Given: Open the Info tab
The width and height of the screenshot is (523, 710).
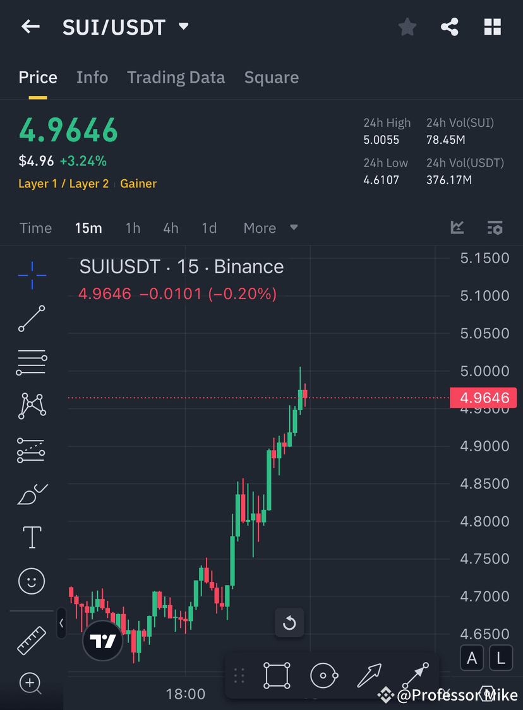Looking at the screenshot, I should pyautogui.click(x=92, y=77).
